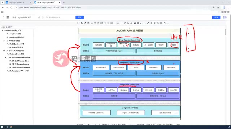The width and height of the screenshot is (231, 129).
Task: Open '1.1. LangGraph' outline item
Action: [13, 34]
